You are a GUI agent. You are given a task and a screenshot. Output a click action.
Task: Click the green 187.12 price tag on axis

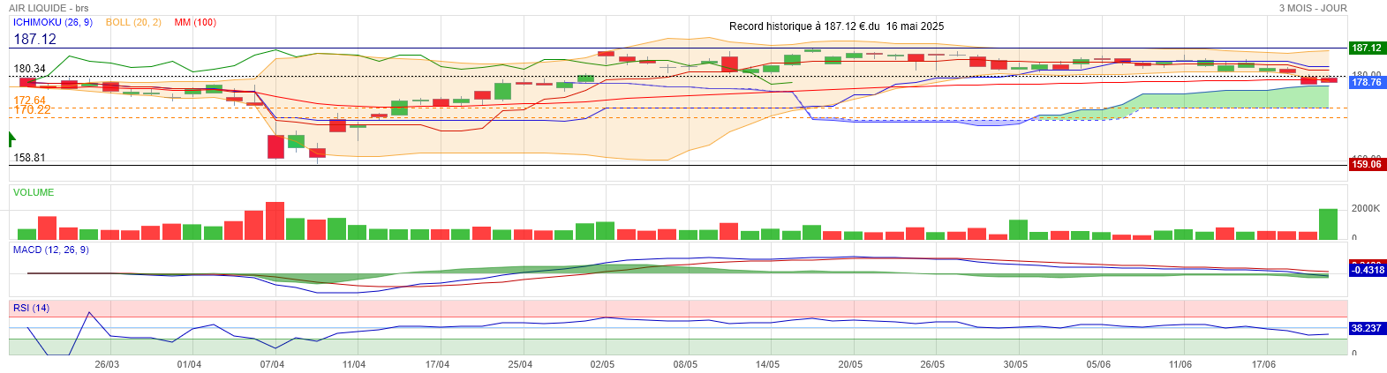coord(1367,48)
